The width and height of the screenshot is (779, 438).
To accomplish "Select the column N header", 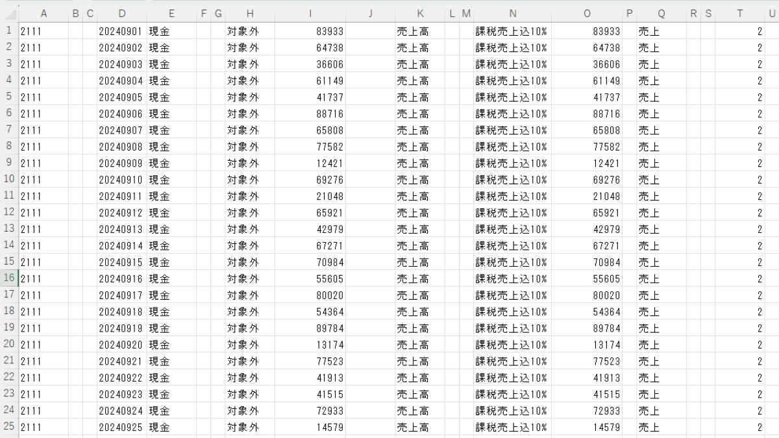I will tap(513, 14).
